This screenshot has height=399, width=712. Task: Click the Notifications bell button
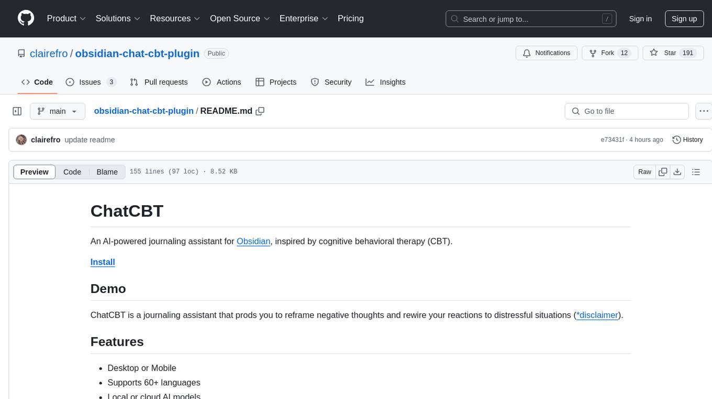click(547, 53)
